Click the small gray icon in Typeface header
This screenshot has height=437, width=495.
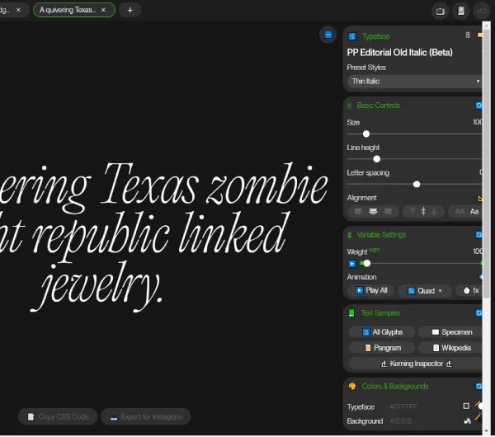point(468,35)
